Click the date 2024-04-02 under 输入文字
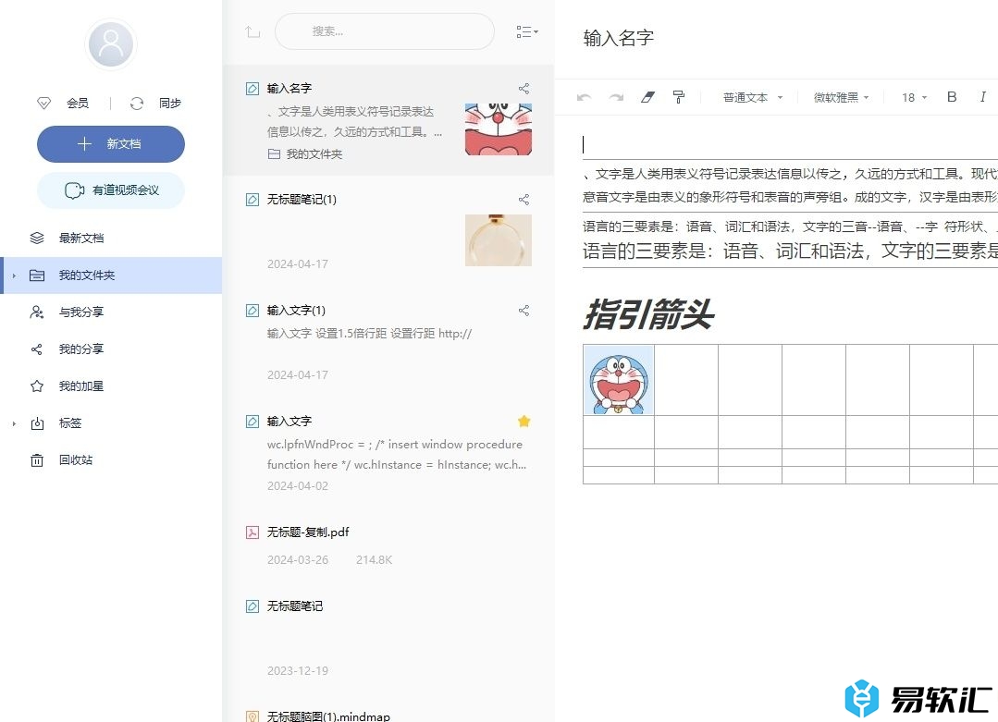 (x=297, y=486)
